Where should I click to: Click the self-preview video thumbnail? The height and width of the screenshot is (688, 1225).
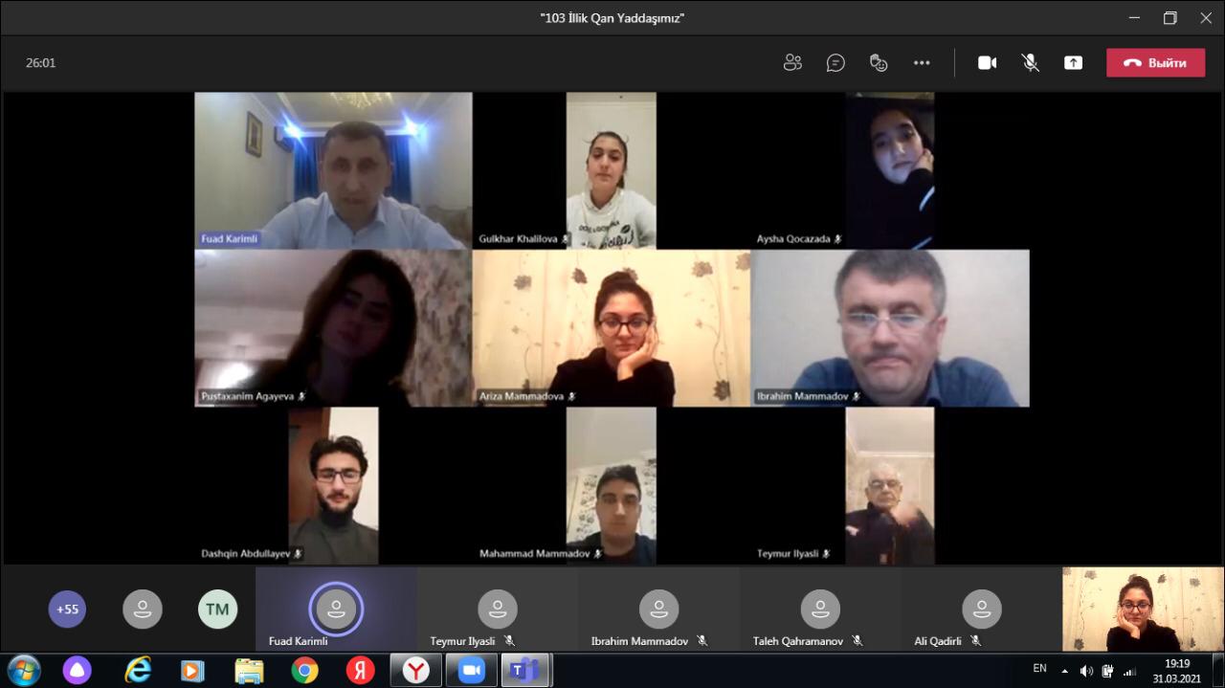1143,610
